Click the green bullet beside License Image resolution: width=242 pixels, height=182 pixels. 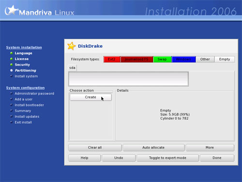[x=12, y=59]
